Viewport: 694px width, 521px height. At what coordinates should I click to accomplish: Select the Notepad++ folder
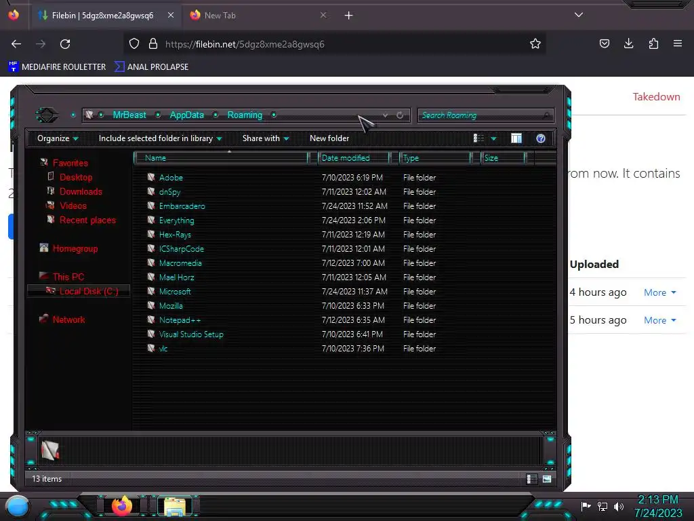pyautogui.click(x=180, y=320)
